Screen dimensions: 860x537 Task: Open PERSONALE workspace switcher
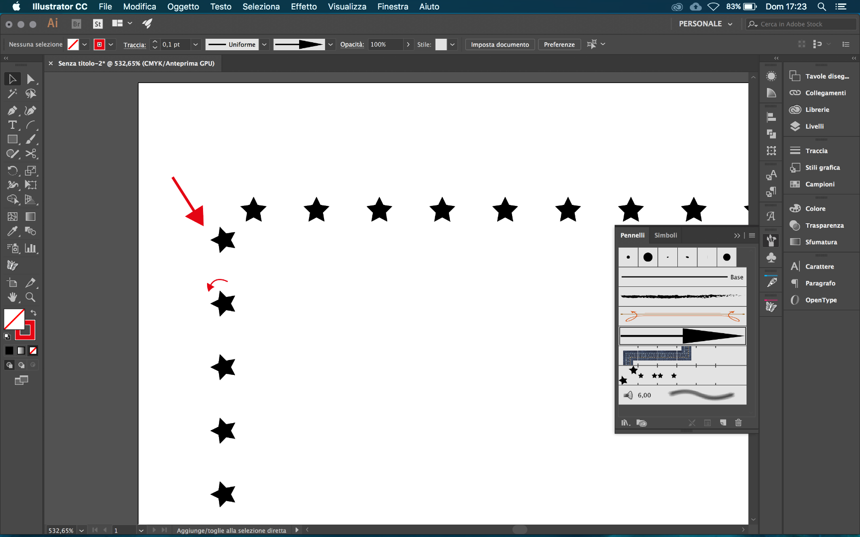(x=706, y=24)
